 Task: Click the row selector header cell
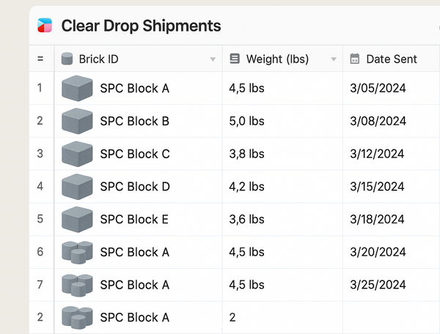[40, 59]
